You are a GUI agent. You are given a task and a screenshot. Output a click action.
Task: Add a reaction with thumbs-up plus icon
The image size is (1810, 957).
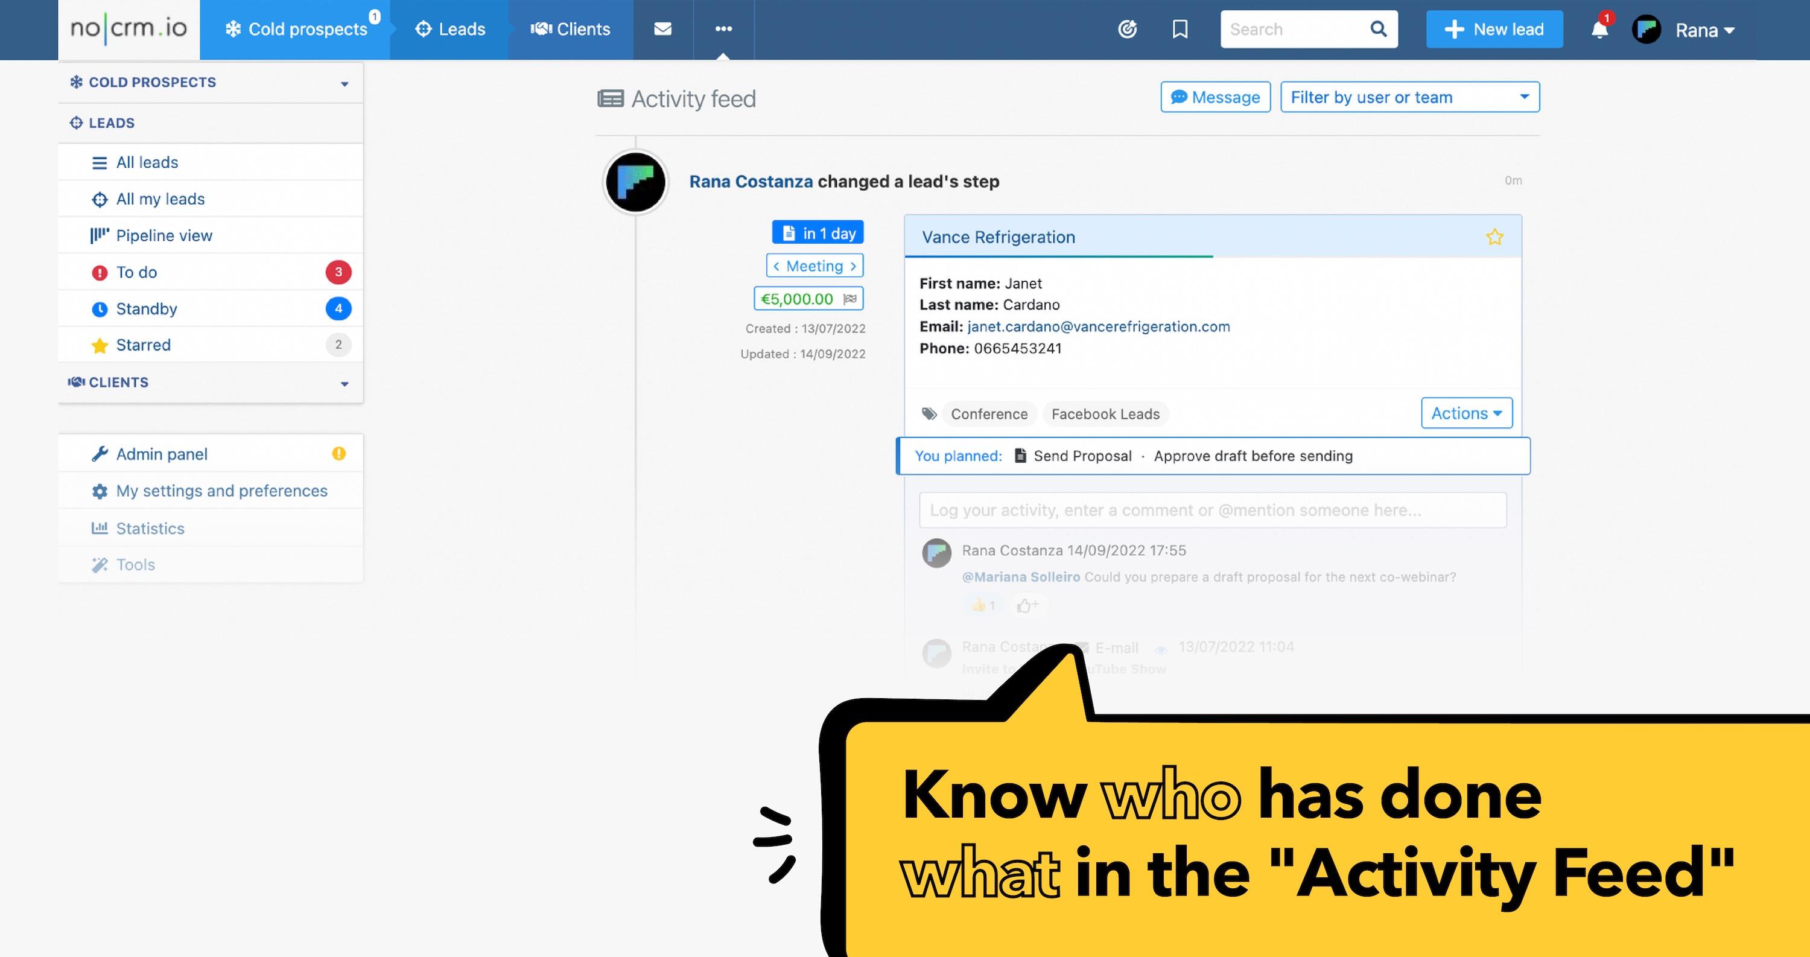coord(1027,605)
